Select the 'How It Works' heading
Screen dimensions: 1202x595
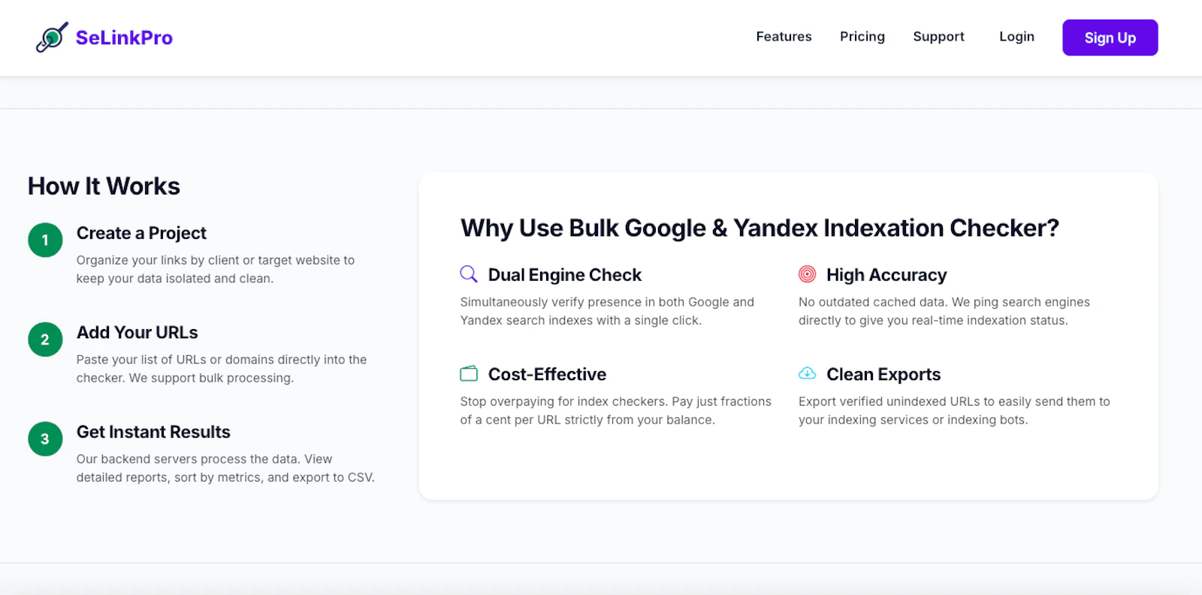point(104,186)
